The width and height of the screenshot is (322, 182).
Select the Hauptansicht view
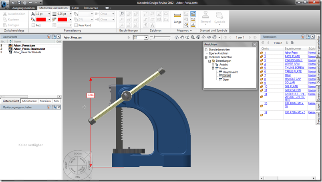pos(230,72)
